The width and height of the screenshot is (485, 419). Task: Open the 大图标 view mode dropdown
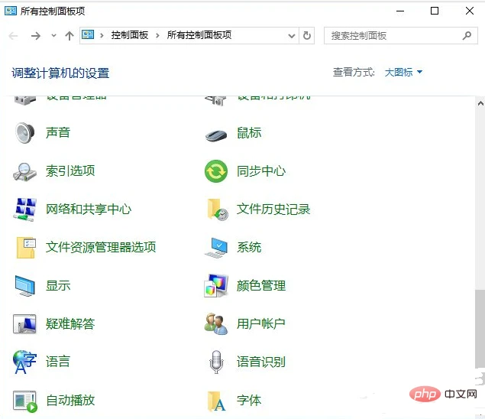pos(403,72)
